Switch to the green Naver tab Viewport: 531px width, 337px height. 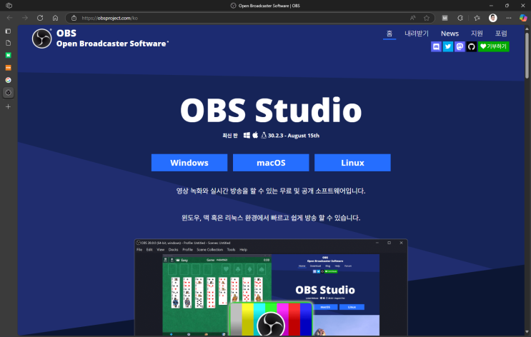[8, 55]
